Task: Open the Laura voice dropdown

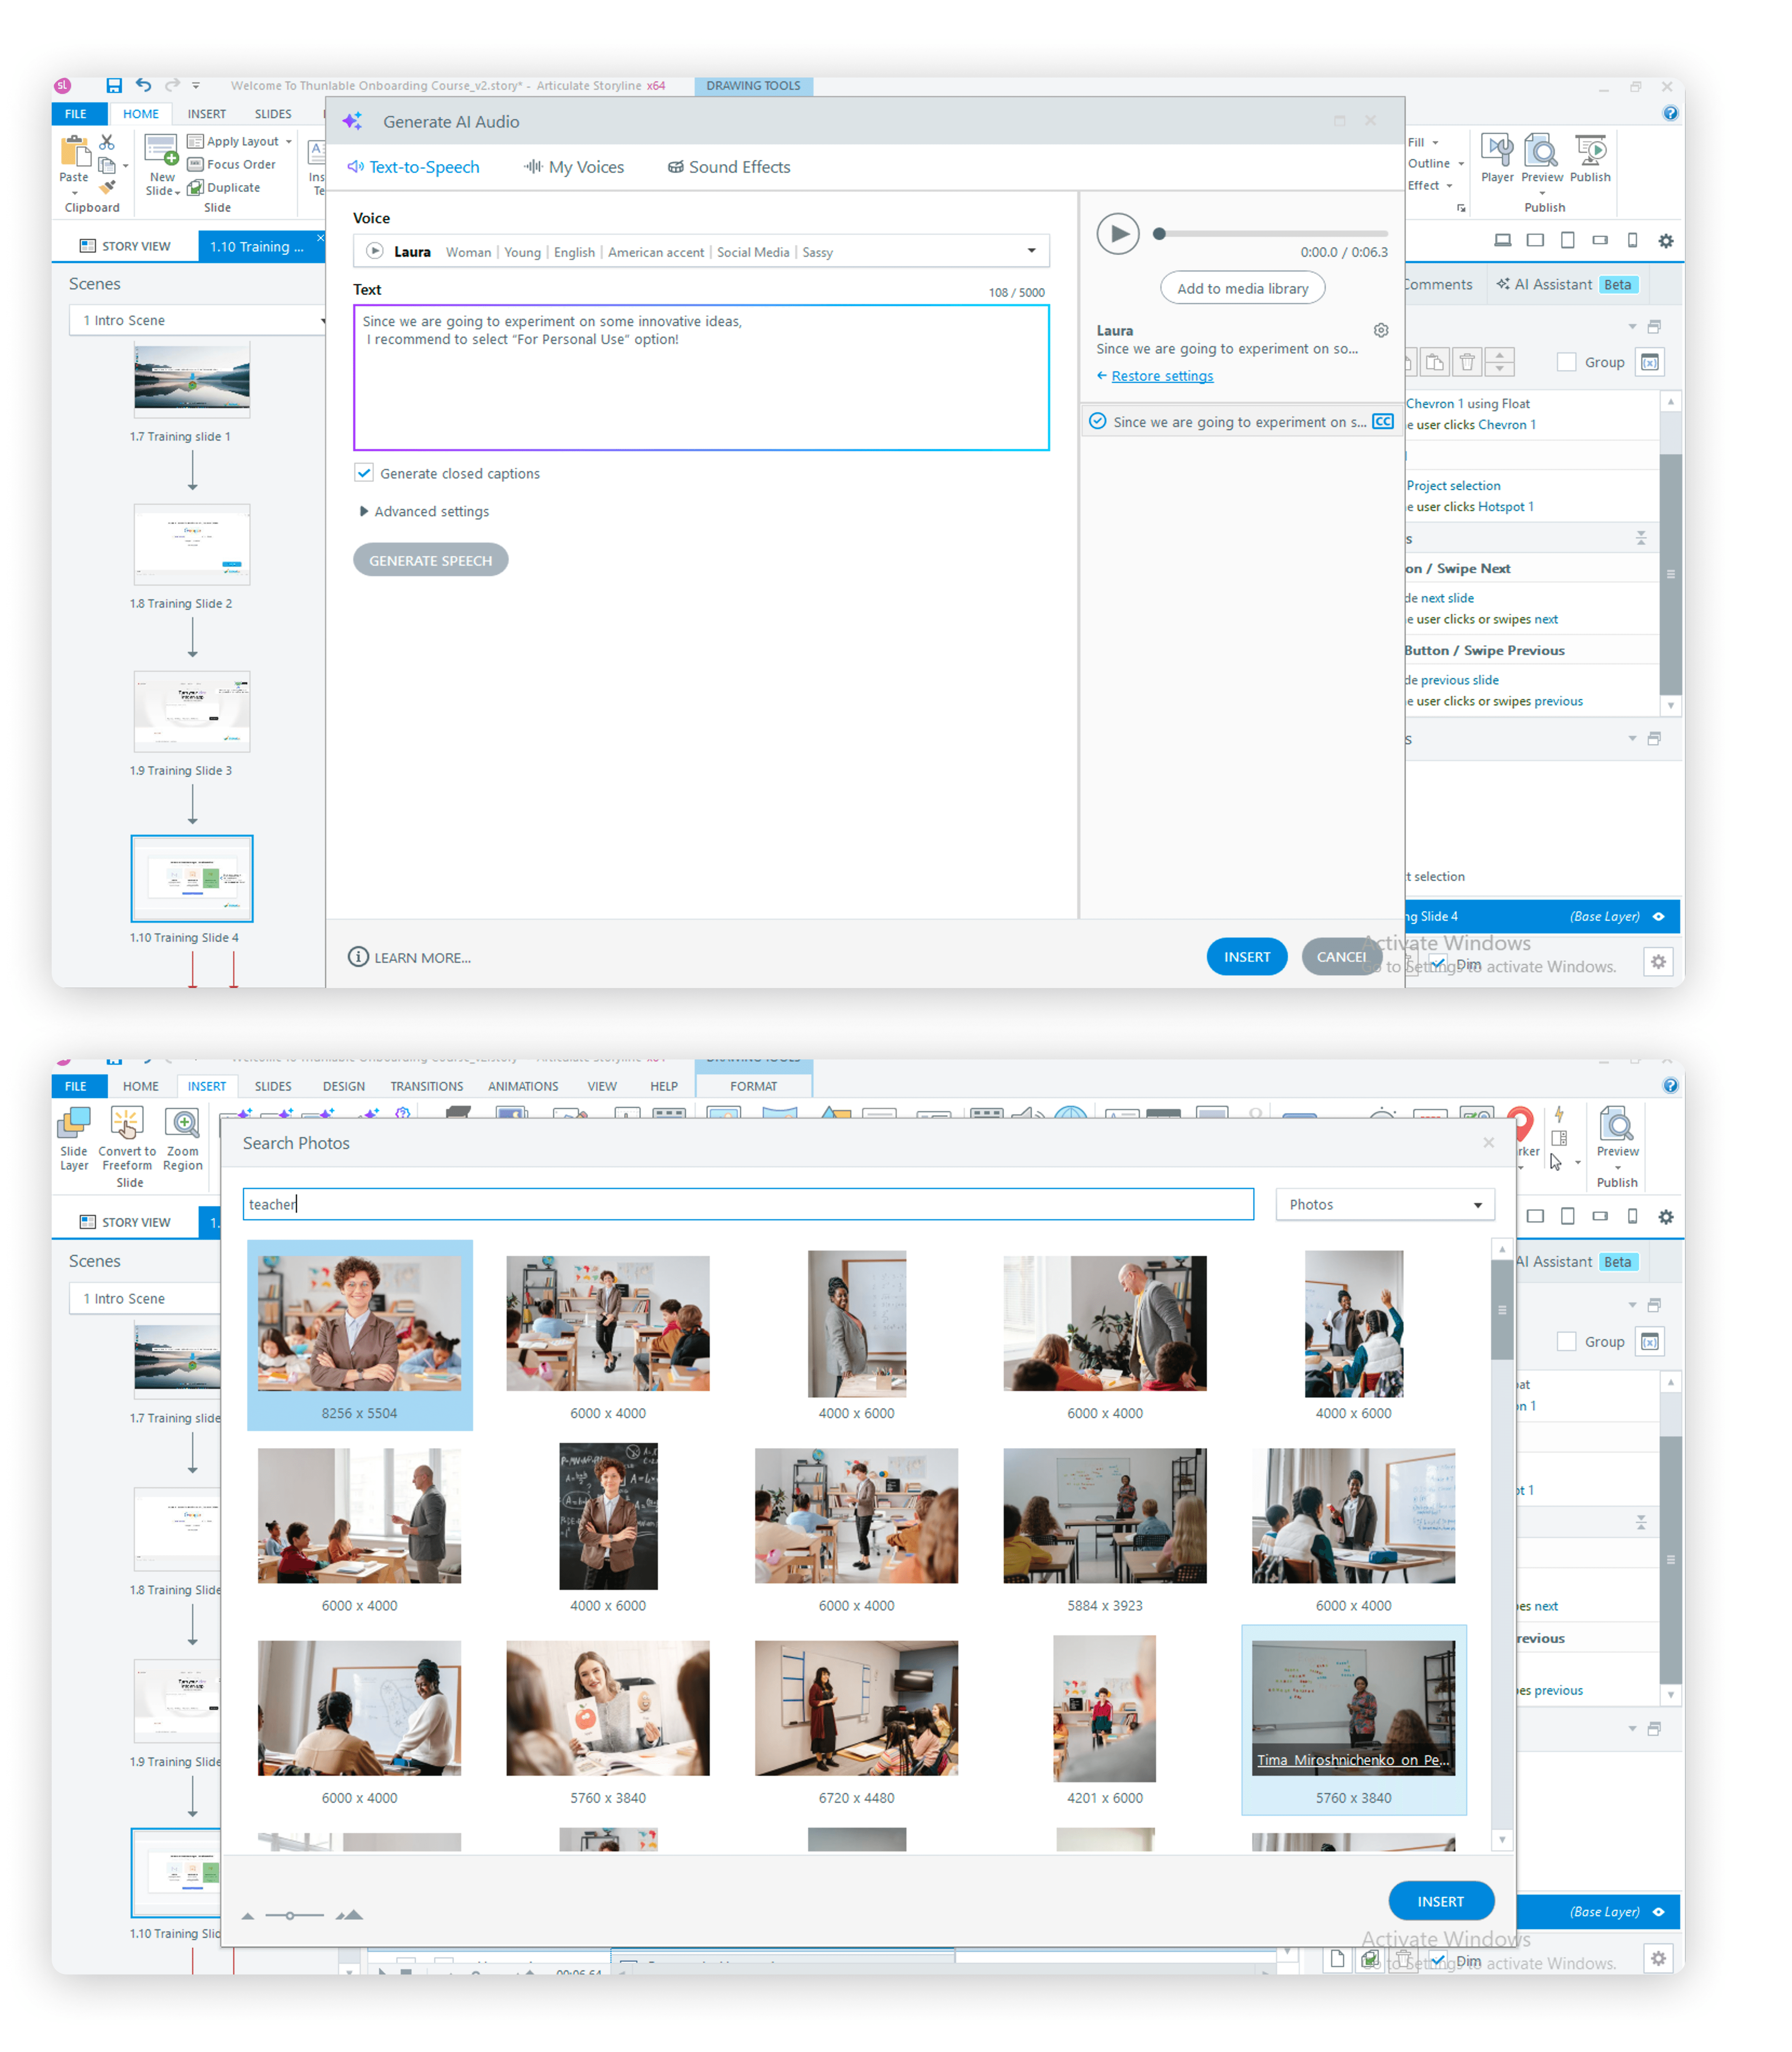Action: coord(1031,251)
